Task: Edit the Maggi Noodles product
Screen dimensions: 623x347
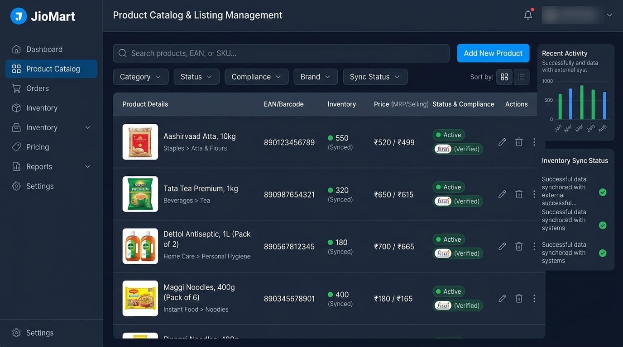Action: click(x=502, y=299)
